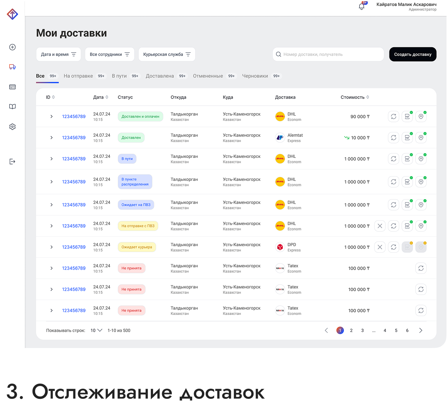The width and height of the screenshot is (448, 407).
Task: Click the plus circle icon in sidebar
Action: [x=12, y=47]
